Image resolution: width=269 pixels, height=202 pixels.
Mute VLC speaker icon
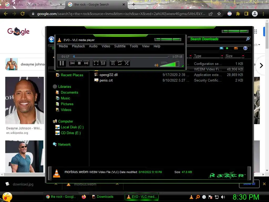tap(156, 65)
